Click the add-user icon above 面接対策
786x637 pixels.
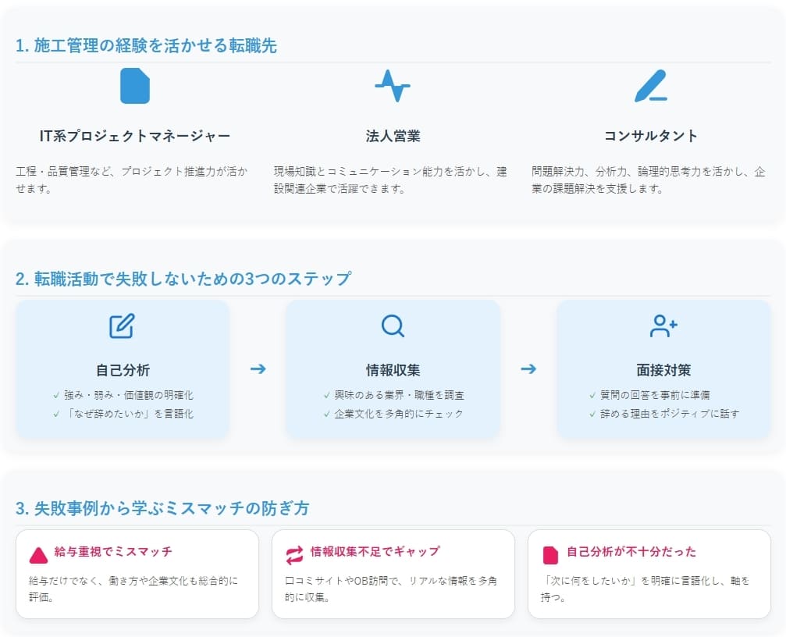[663, 326]
